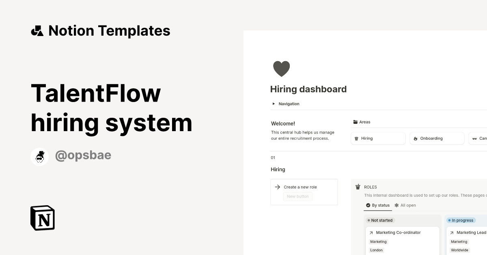Click the @opsbae profile avatar

39,156
